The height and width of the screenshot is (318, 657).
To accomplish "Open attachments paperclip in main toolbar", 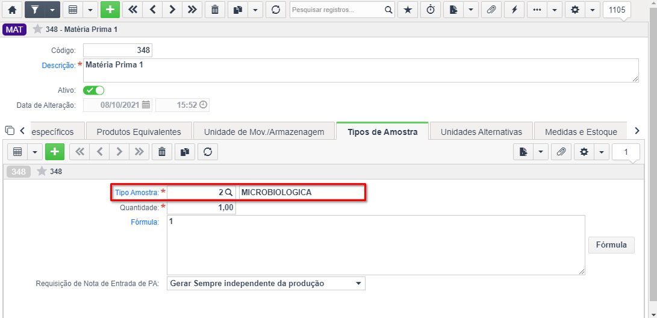I will pyautogui.click(x=491, y=10).
